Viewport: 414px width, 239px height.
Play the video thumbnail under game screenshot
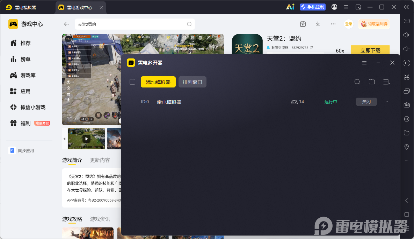click(86, 139)
